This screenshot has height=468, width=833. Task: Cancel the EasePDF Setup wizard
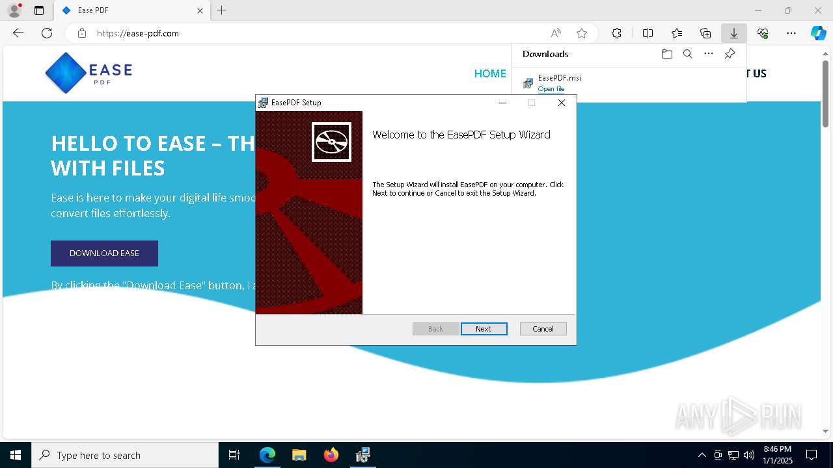coord(543,329)
